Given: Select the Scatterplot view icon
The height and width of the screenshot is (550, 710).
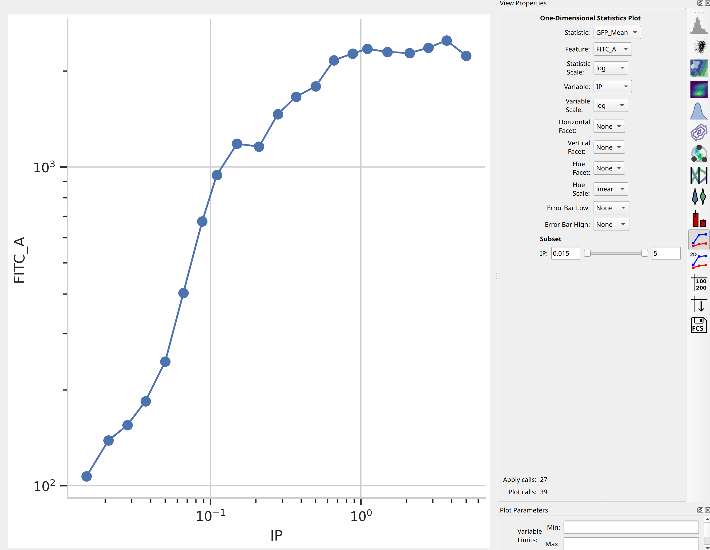Looking at the screenshot, I should click(x=699, y=47).
